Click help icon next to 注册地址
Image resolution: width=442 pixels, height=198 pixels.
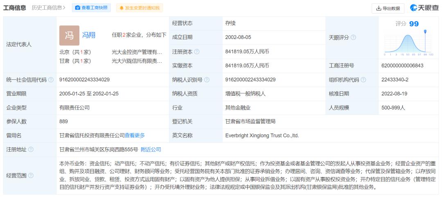point(31,150)
